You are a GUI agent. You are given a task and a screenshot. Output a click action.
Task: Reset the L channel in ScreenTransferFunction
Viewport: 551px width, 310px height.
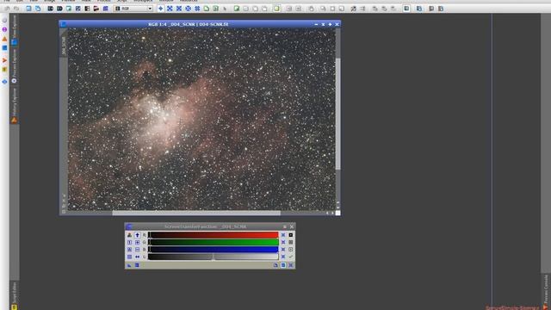tap(283, 257)
